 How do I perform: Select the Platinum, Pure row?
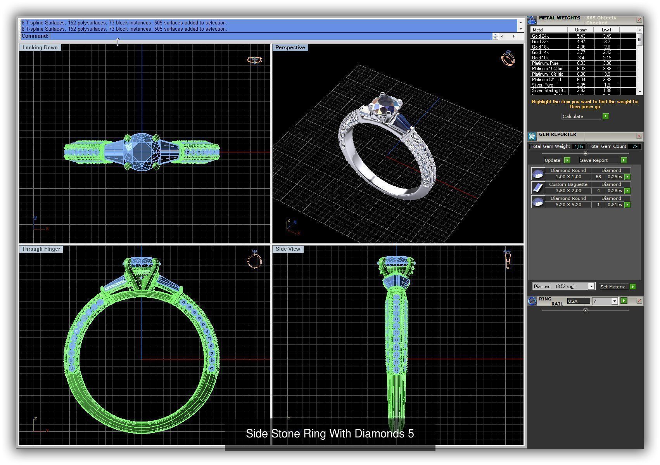click(584, 63)
